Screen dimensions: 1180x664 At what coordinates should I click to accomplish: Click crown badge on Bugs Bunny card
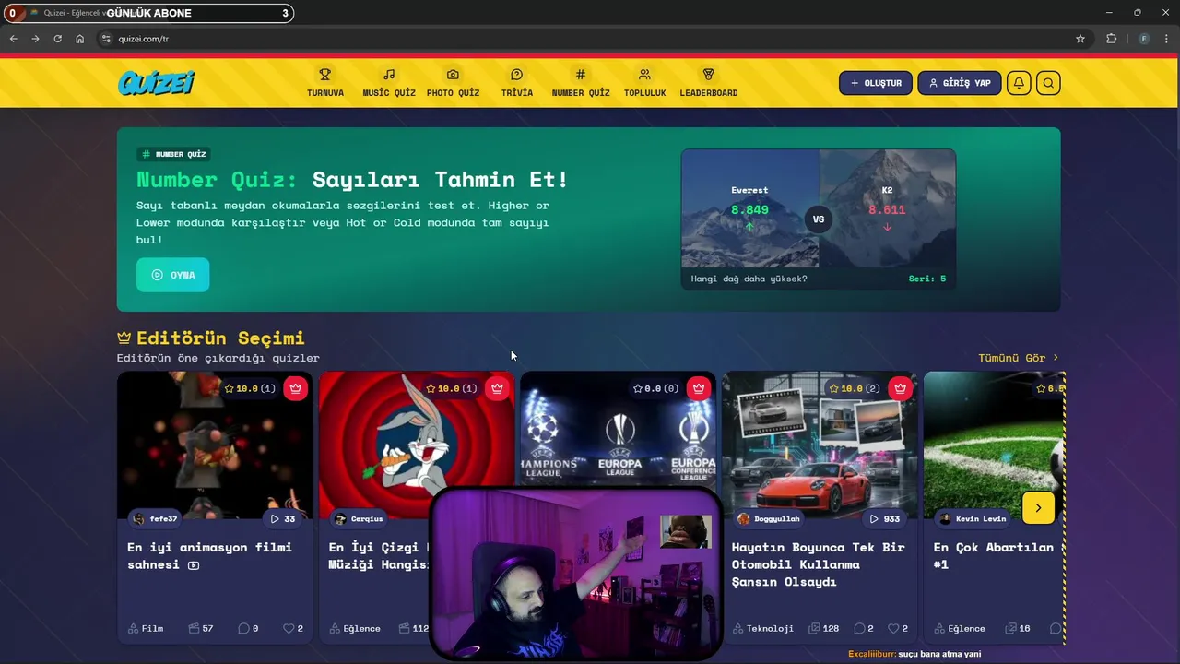pyautogui.click(x=498, y=388)
